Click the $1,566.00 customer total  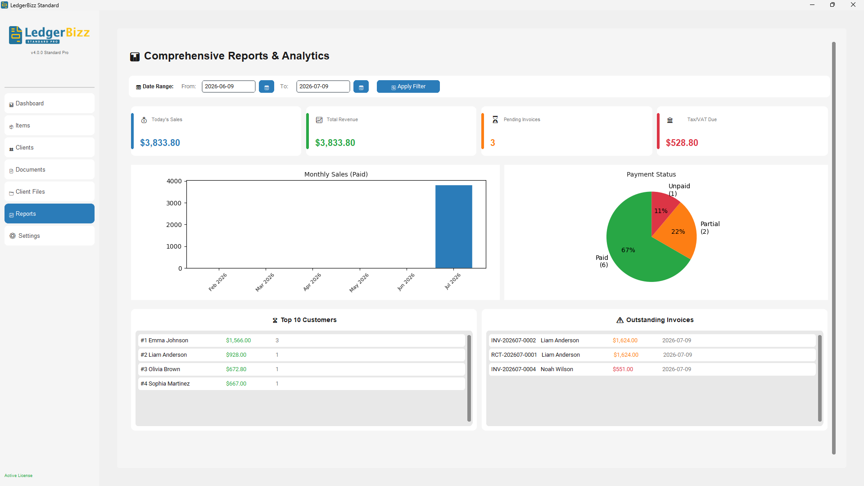tap(239, 341)
